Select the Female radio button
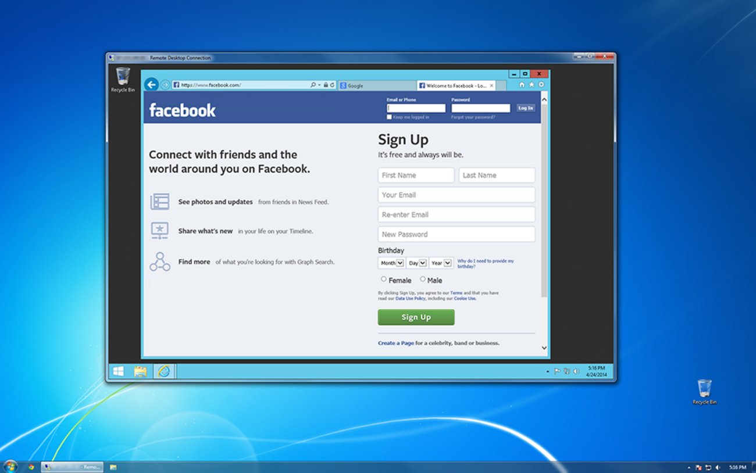 (384, 279)
